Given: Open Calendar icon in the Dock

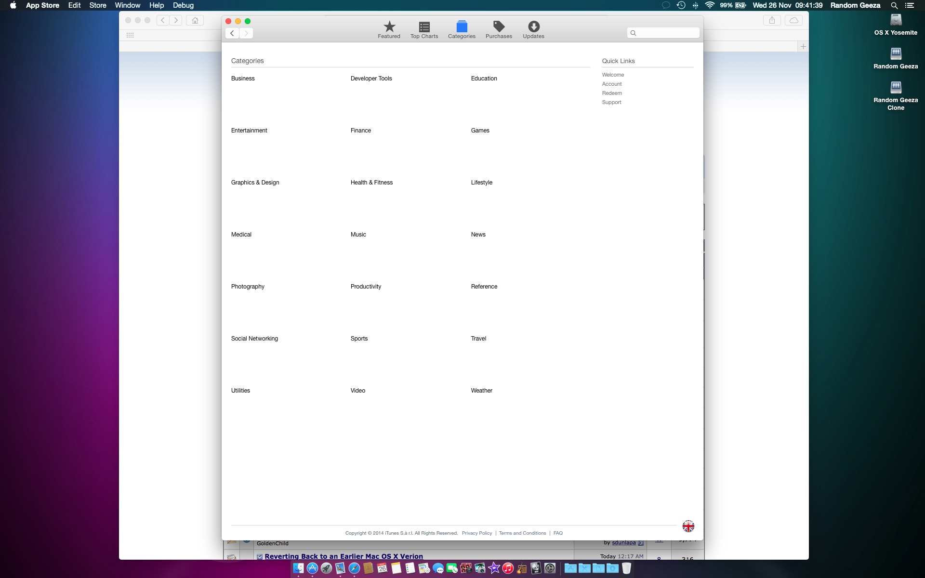Looking at the screenshot, I should tap(382, 568).
